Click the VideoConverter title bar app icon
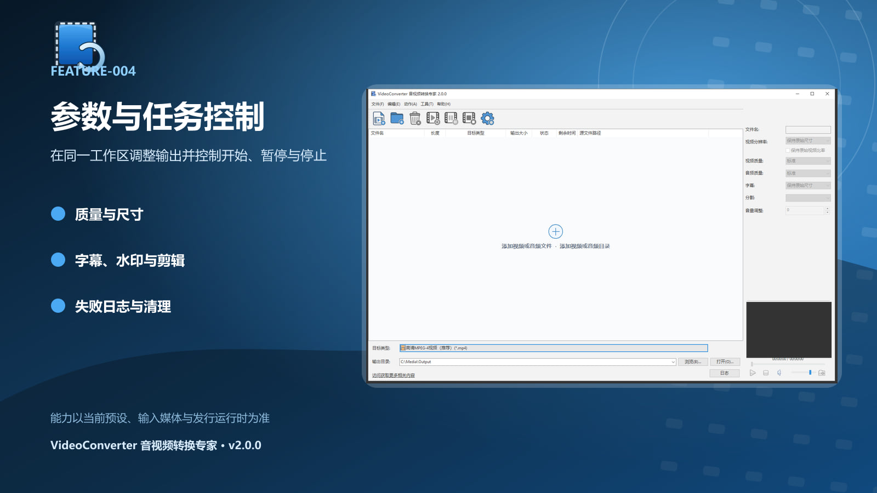 click(x=373, y=94)
